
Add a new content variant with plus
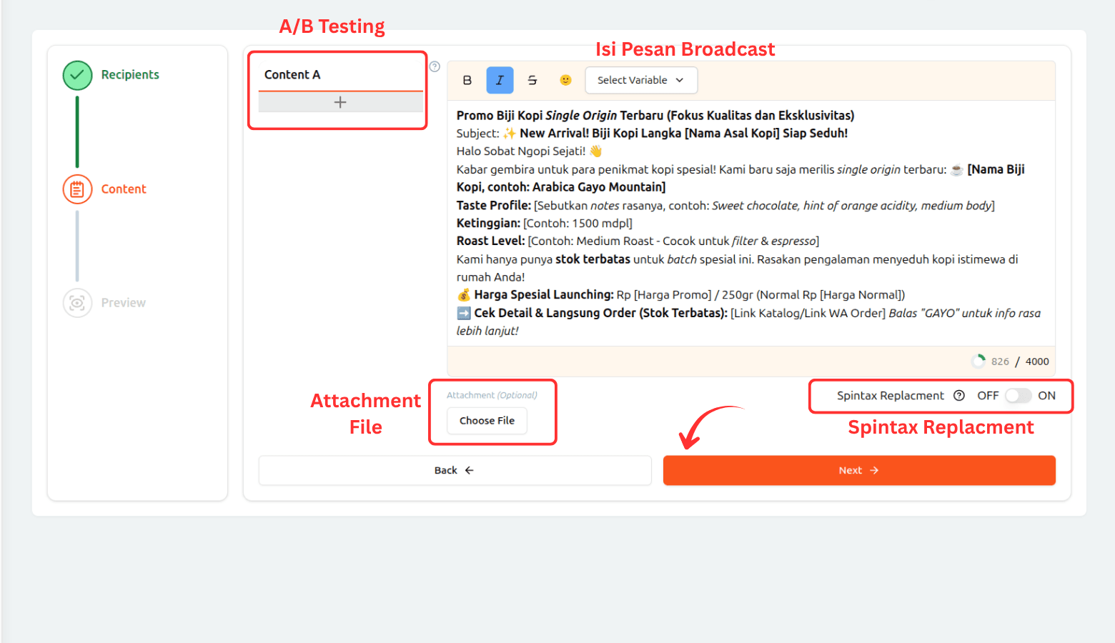(x=340, y=102)
